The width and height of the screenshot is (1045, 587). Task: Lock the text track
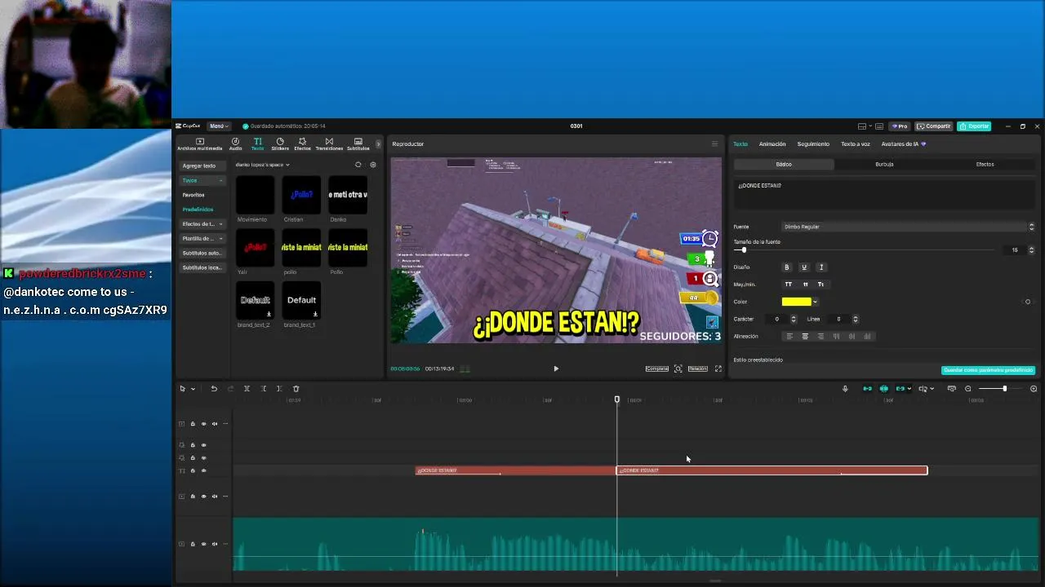point(193,470)
